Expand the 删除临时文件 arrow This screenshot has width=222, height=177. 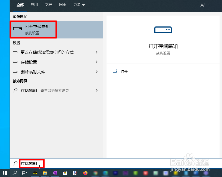(x=97, y=72)
